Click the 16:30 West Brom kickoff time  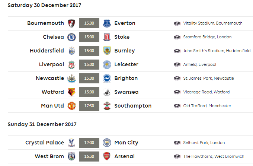89,156
